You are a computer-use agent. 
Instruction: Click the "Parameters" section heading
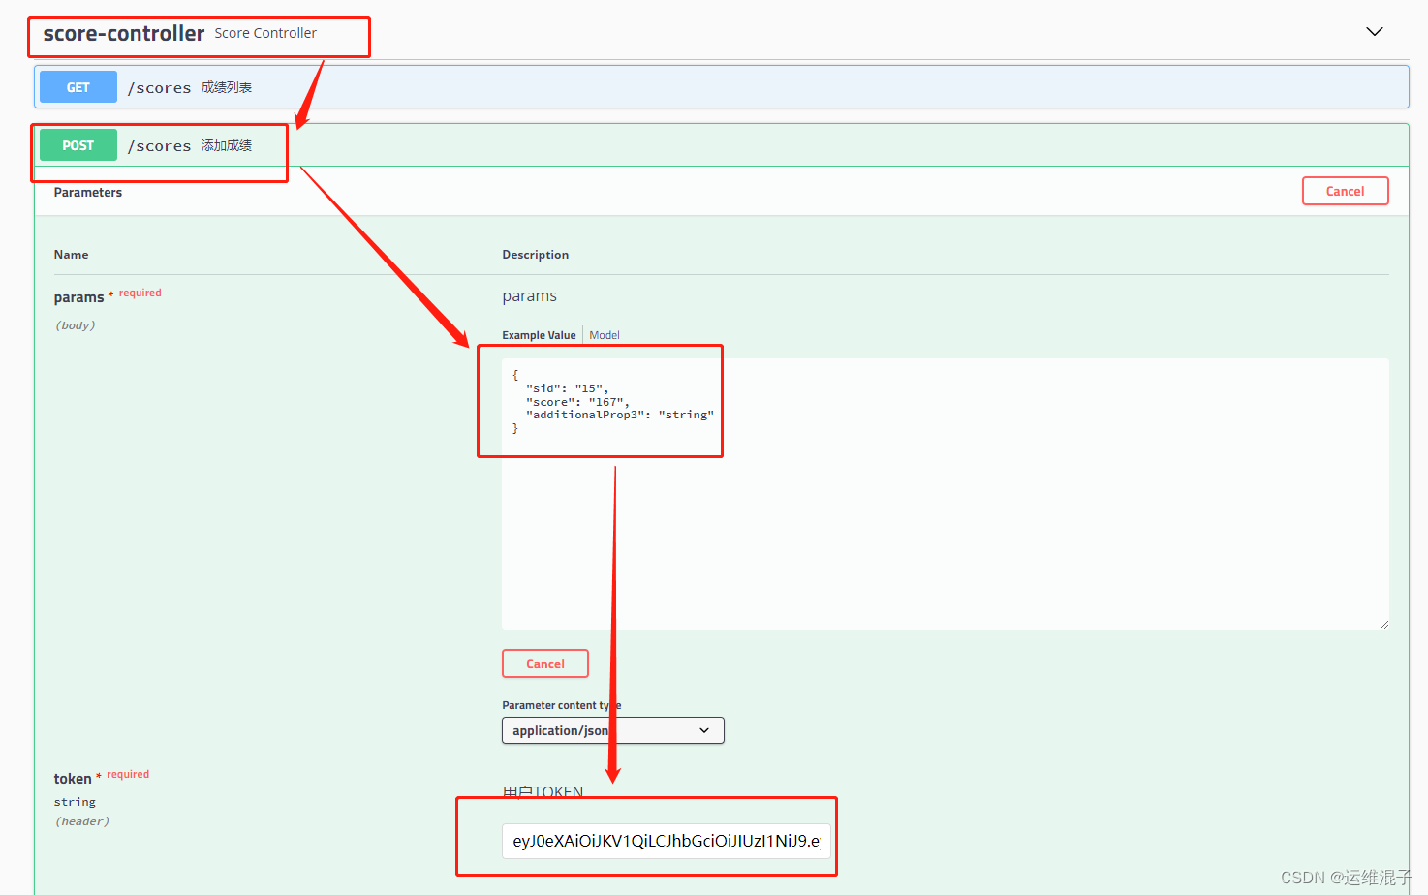click(88, 193)
